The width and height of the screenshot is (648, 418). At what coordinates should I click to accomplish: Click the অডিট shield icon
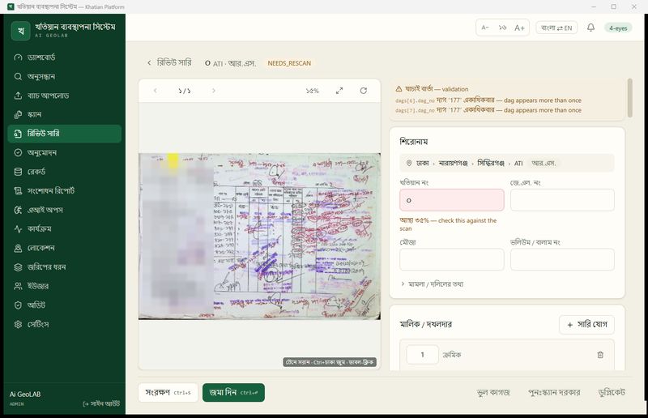[x=18, y=305]
